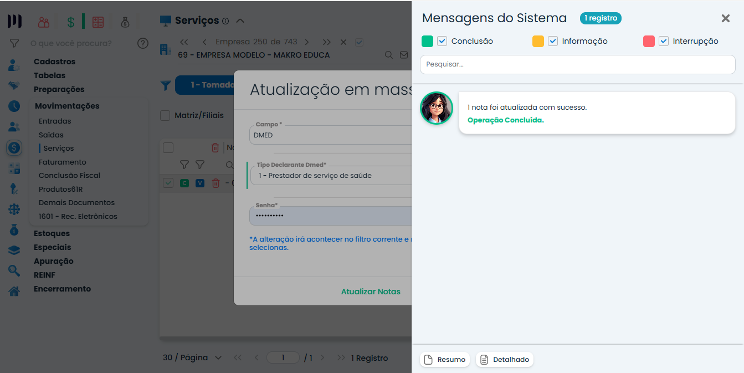Screen dimensions: 744x373
Task: Click the company search magnifier icon
Action: click(x=389, y=55)
